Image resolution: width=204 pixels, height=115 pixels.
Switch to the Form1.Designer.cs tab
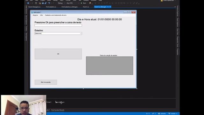pos(34,7)
